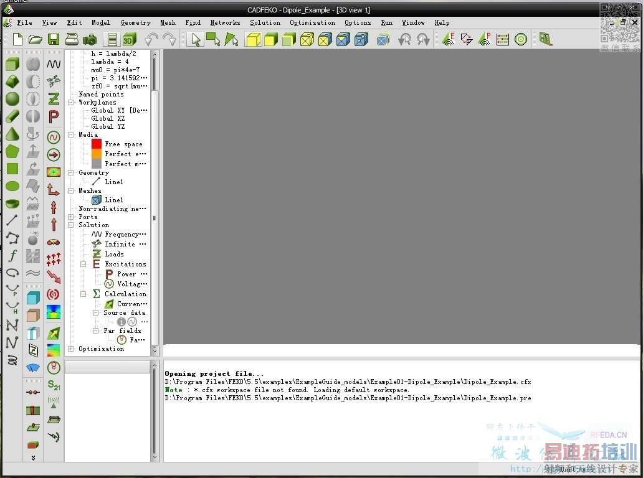Collapse the Source data tree node
Image resolution: width=643 pixels, height=478 pixels.
click(x=95, y=312)
